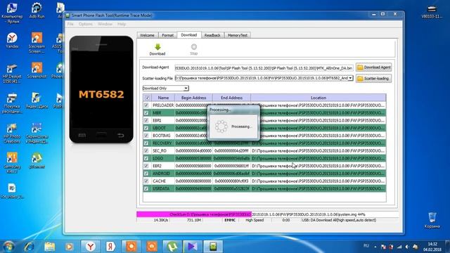Open HP Photo Creations desktop icon
Image resolution: width=450 pixels, height=253 pixels.
[12, 134]
